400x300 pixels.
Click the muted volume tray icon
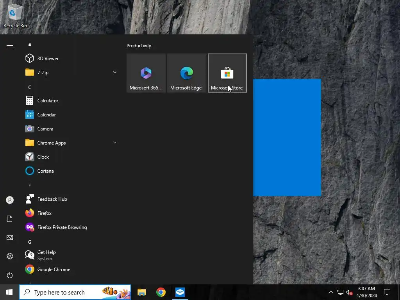click(x=349, y=292)
